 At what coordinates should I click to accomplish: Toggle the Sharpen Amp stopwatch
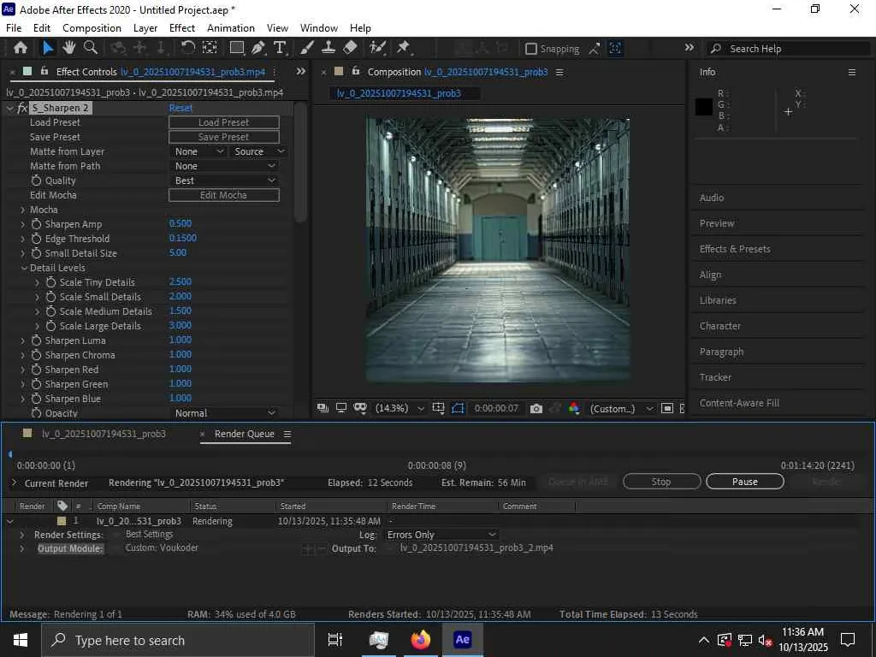(36, 224)
